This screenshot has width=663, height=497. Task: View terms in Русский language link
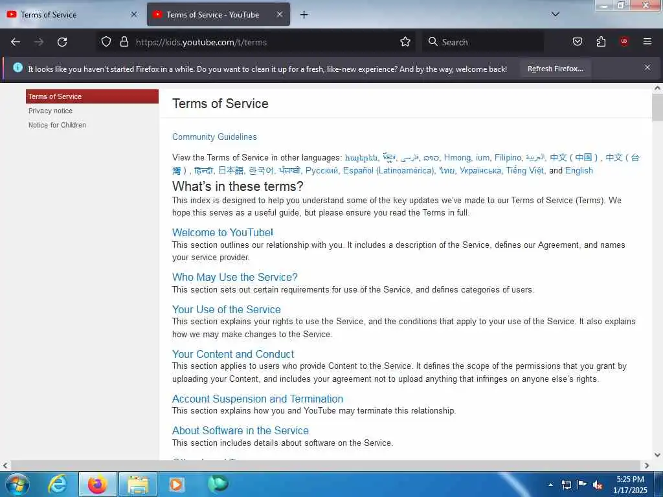321,171
